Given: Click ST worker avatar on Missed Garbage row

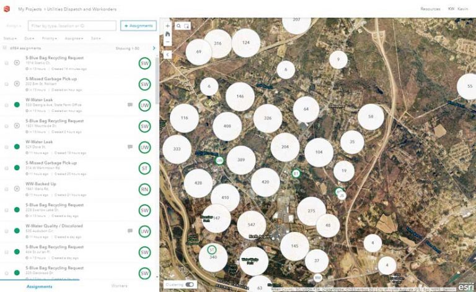Looking at the screenshot, I should (144, 168).
